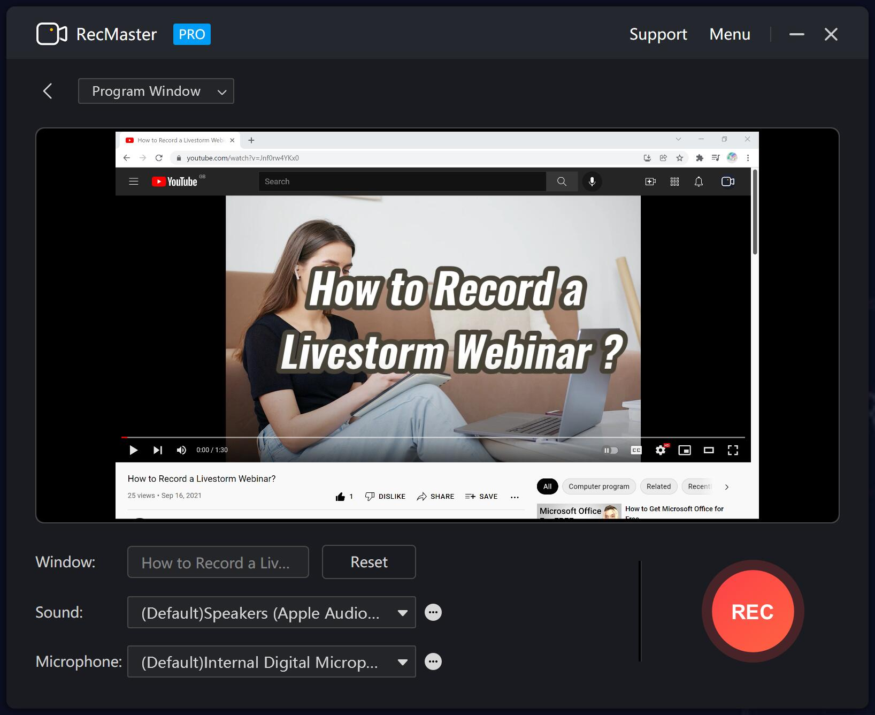Open Sound settings ellipsis button
Screen dimensions: 875x715
pyautogui.click(x=433, y=612)
